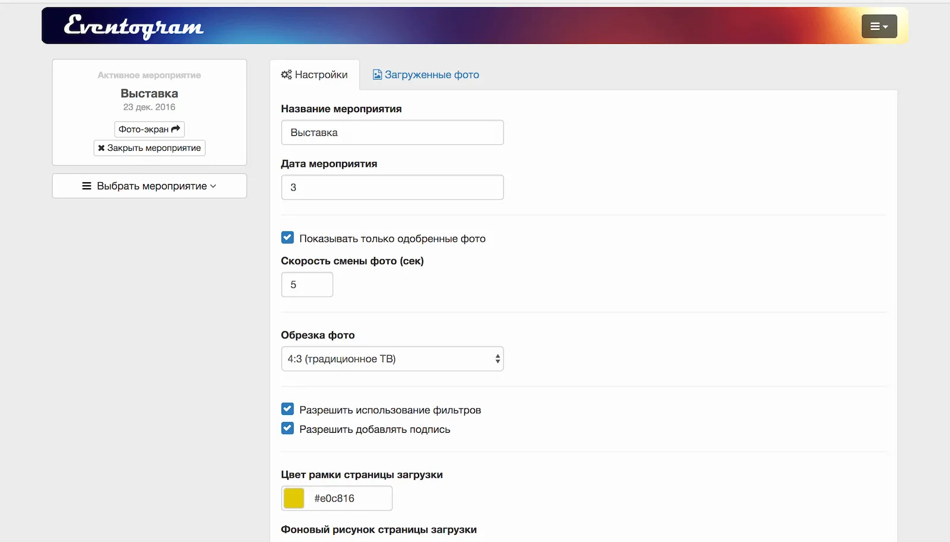Click the yellow frame color swatch

click(x=294, y=498)
